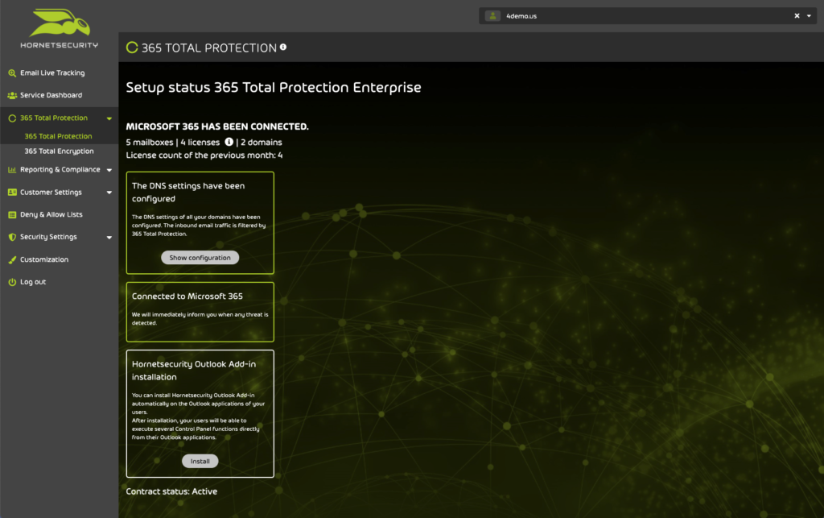Click the '365 TOTAL PROTECTION' header text
The height and width of the screenshot is (518, 824).
pyautogui.click(x=209, y=48)
